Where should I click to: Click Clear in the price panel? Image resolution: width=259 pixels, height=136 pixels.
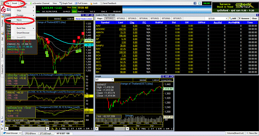click(x=254, y=19)
